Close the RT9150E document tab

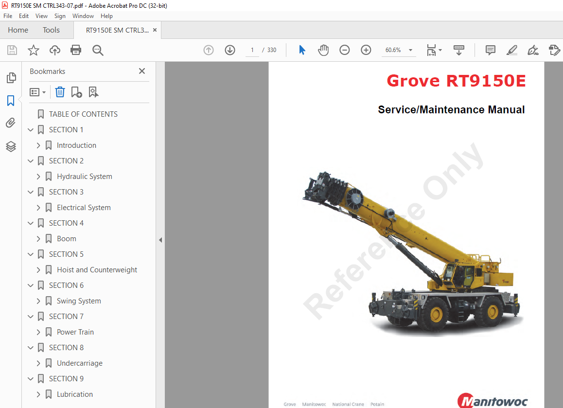155,30
